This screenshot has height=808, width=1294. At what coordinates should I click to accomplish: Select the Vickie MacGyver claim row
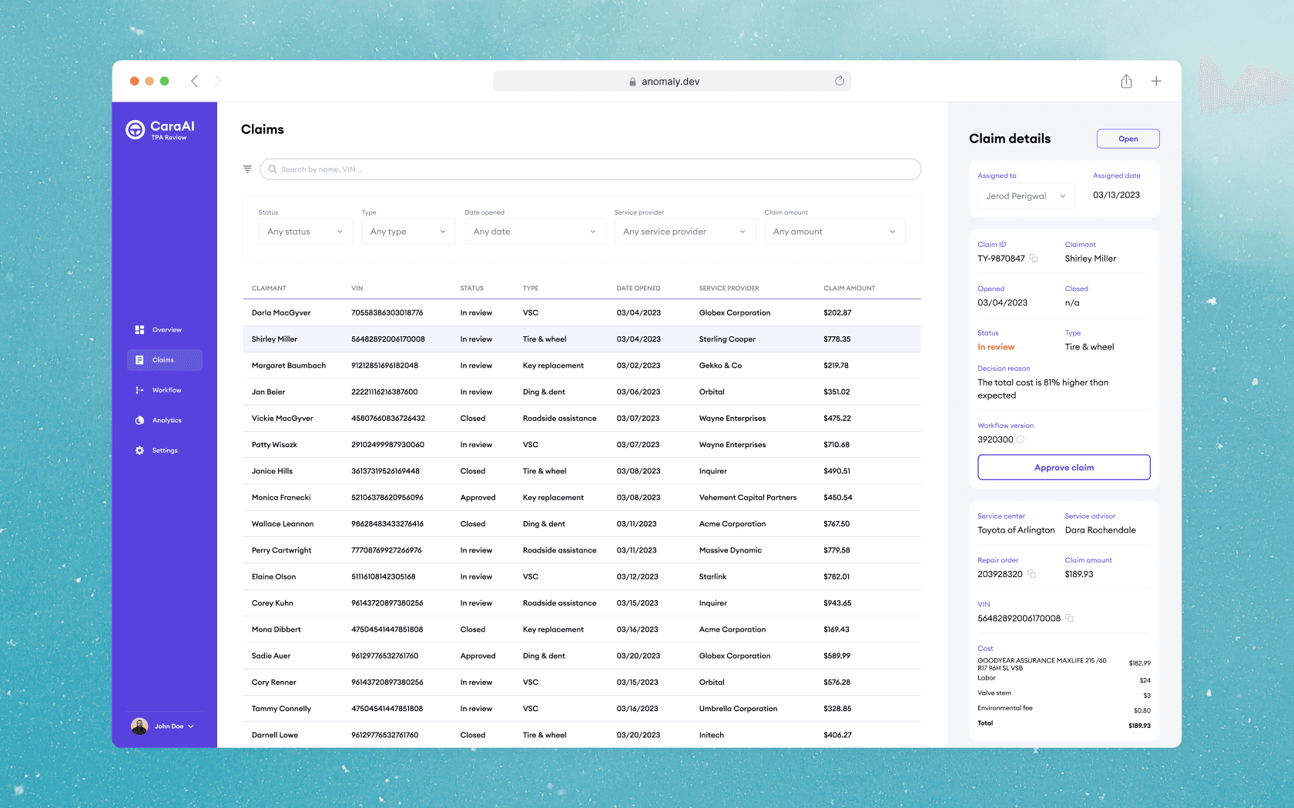tap(582, 419)
